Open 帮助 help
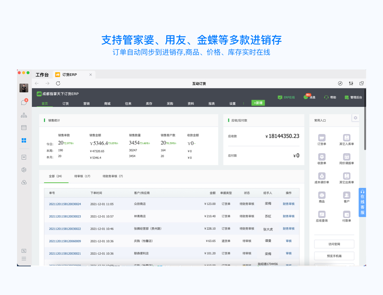This screenshot has width=383, height=295. point(330,98)
